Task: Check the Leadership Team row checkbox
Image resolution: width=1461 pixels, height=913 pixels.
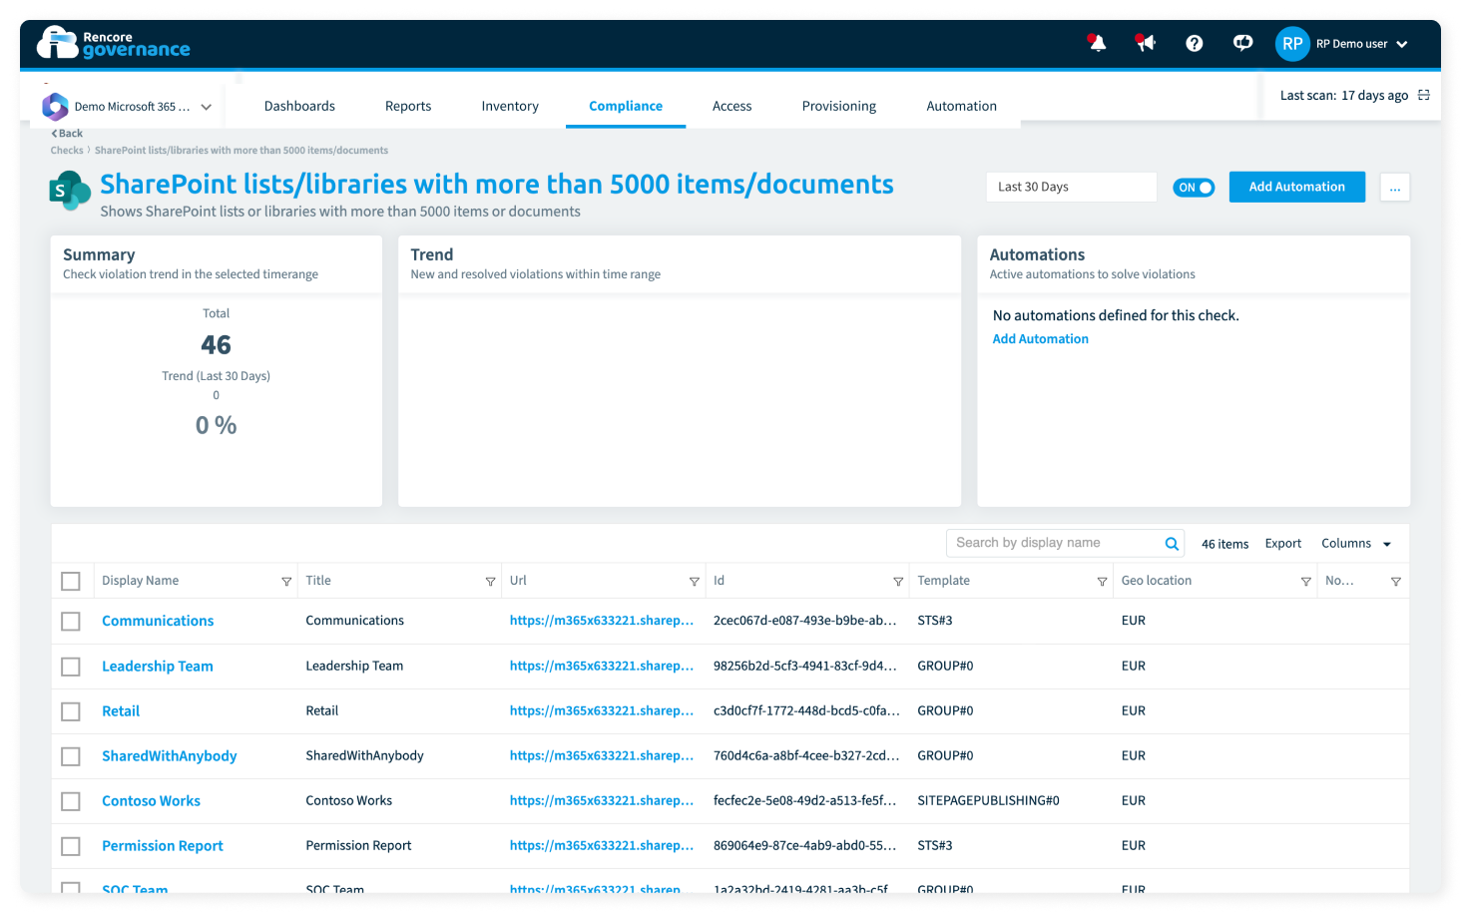Action: (71, 666)
